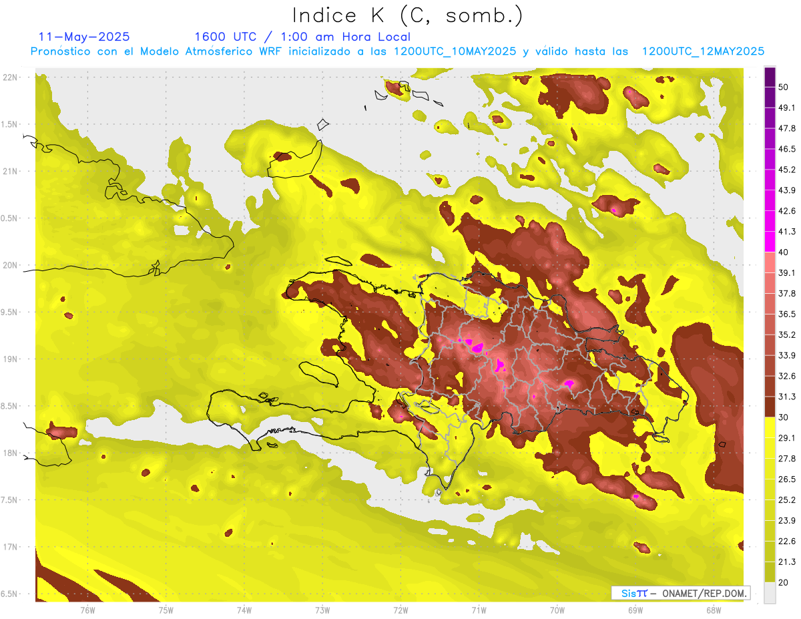Click the colorbar value '45.2'
Image resolution: width=801 pixels, height=619 pixels.
pyautogui.click(x=787, y=170)
